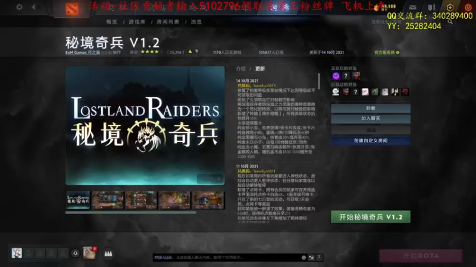Click the green 开始秘境奇兵 V1.2 button
Screen dimensions: 476x267
click(x=371, y=217)
